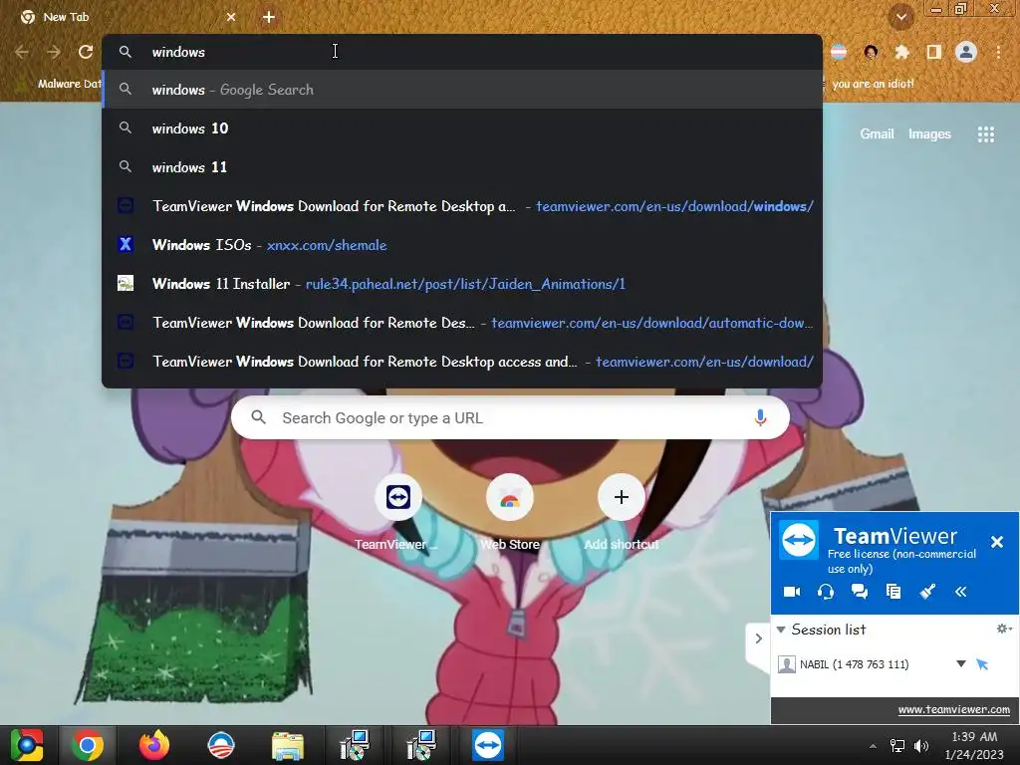Viewport: 1020px width, 765px height.
Task: Reload the page with the refresh icon
Action: pyautogui.click(x=86, y=52)
